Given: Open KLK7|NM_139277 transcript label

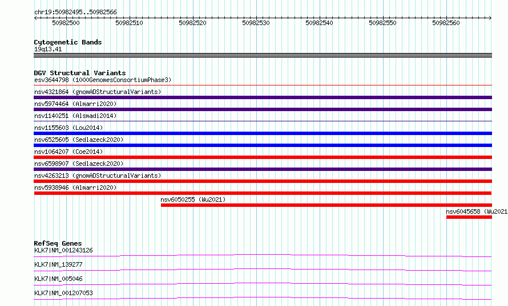Looking at the screenshot, I should [x=58, y=264].
